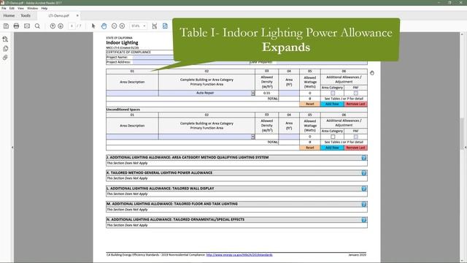The width and height of the screenshot is (467, 263).
Task: Collapse the left navigation pane arrow
Action: coord(12,148)
